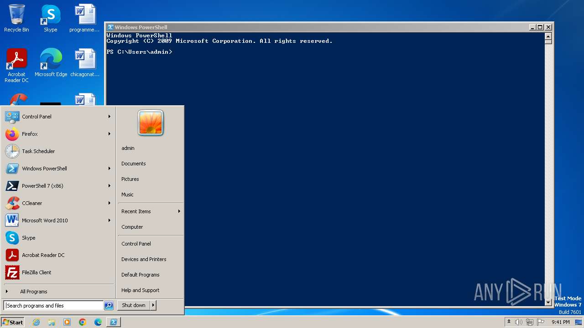The height and width of the screenshot is (328, 584).
Task: Click the search magnifier button in Start menu
Action: click(109, 306)
